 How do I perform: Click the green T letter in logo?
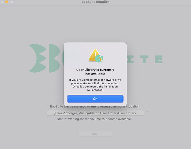click(144, 59)
